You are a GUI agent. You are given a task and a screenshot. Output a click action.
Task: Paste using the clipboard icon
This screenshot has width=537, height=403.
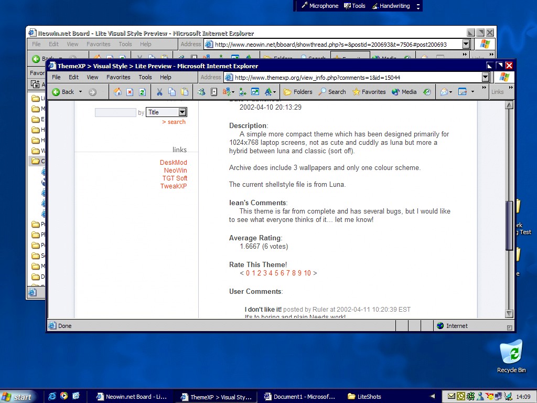point(185,92)
